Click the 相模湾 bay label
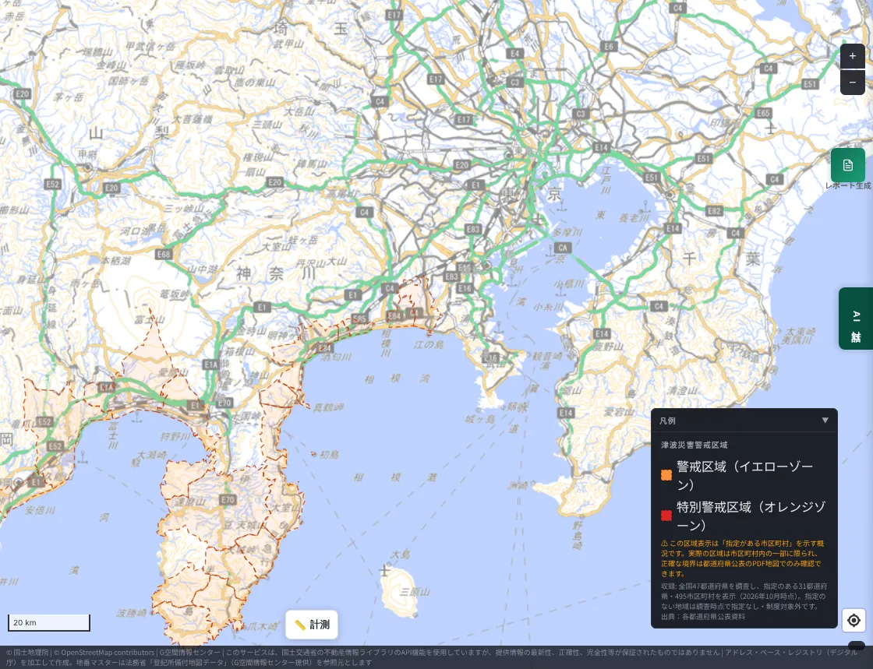The width and height of the screenshot is (873, 669). (398, 379)
